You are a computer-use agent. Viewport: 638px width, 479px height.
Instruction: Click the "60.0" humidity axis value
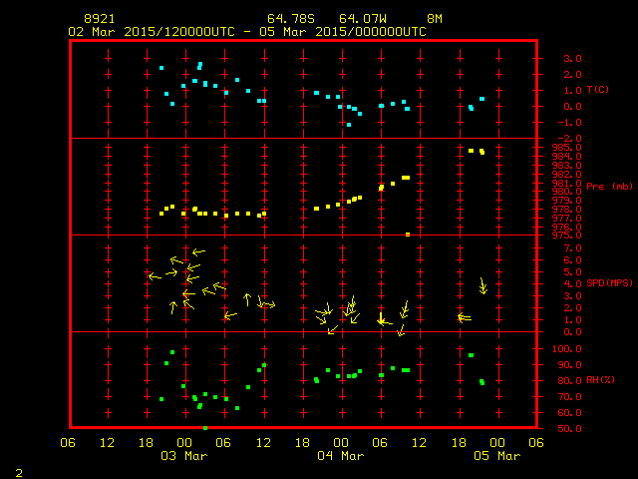click(x=569, y=412)
